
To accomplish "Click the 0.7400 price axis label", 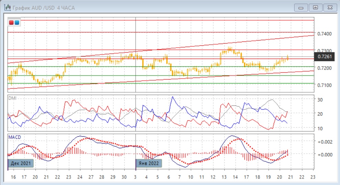I will [324, 34].
